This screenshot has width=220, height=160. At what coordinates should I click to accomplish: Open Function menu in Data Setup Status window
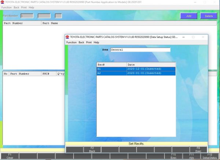click(71, 42)
